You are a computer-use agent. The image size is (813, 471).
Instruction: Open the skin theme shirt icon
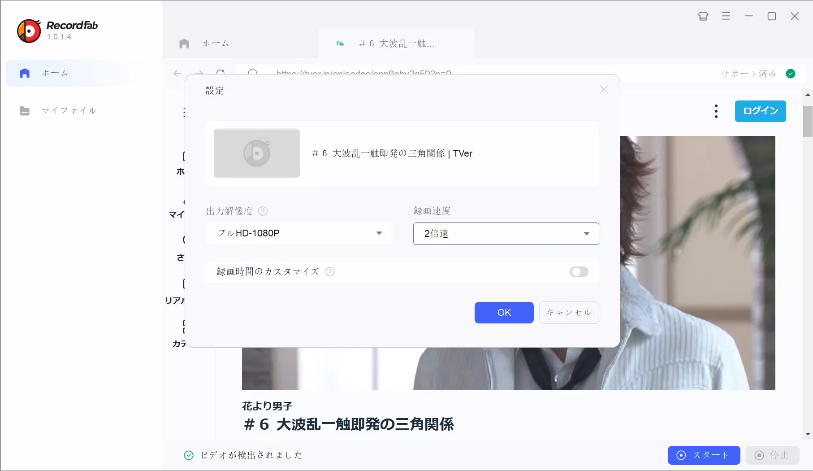(703, 17)
